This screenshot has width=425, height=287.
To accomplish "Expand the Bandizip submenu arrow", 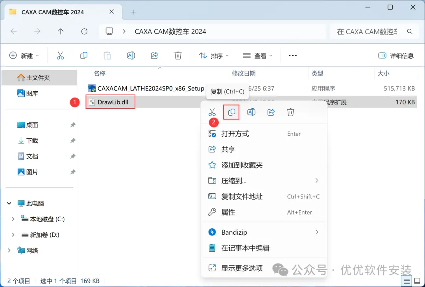I will point(317,232).
